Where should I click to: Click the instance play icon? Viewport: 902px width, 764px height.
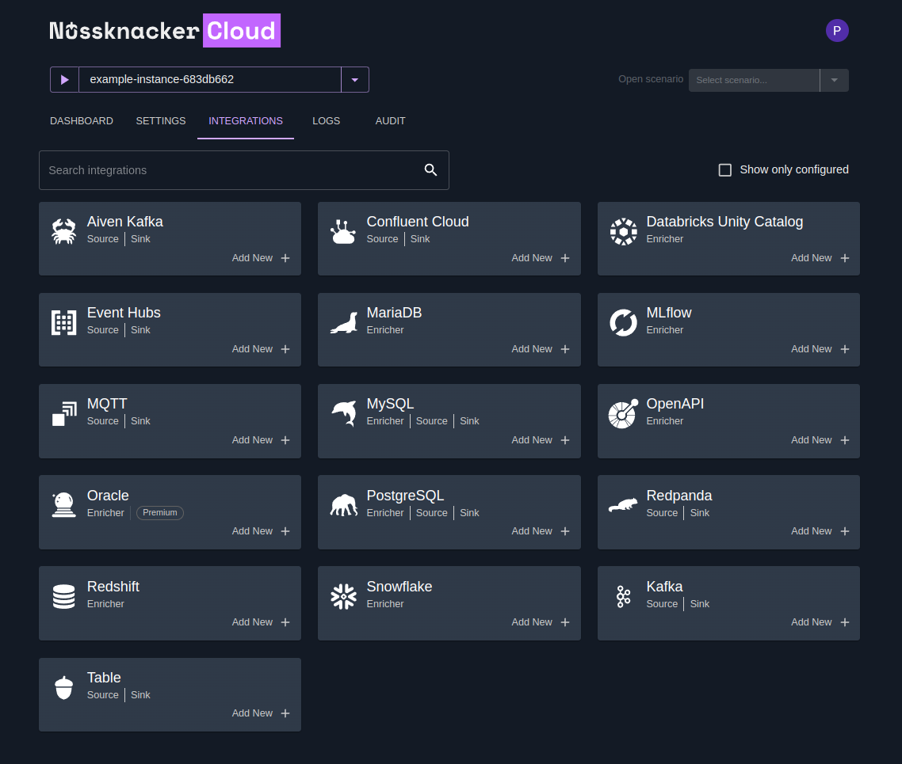pyautogui.click(x=64, y=79)
